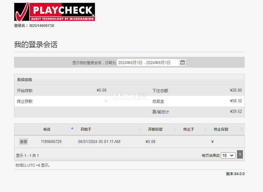Viewport: 263px width, 192px height.
Task: Click the date range input field
Action: tap(148, 63)
